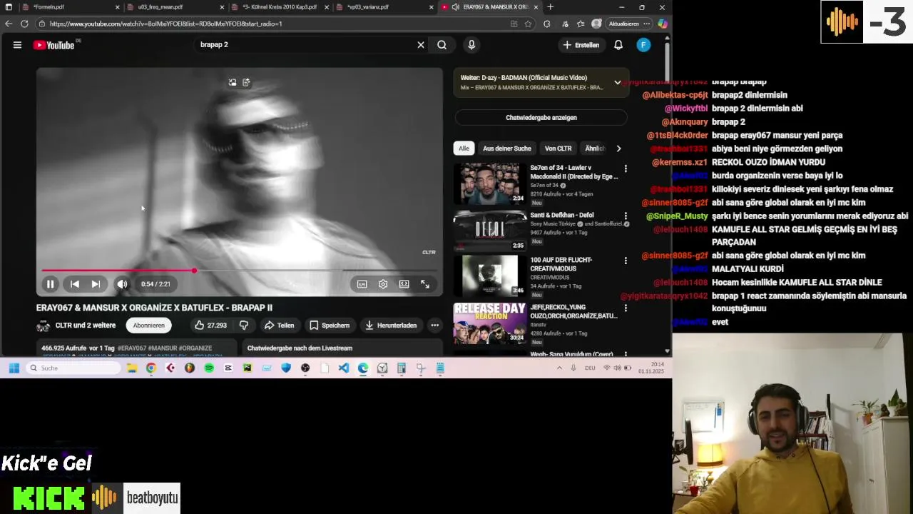Open the CLTR channel avatar
This screenshot has height=514, width=913.
[x=43, y=326]
